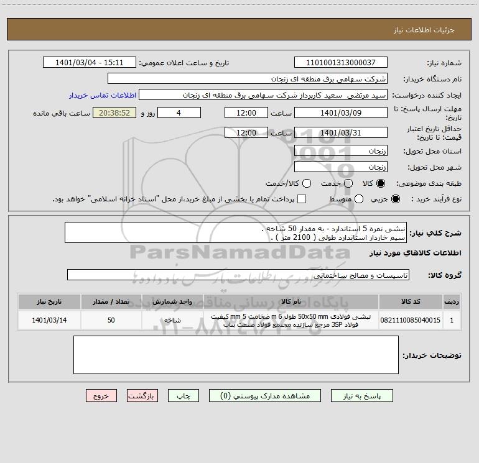The width and height of the screenshot is (479, 463).
Task: Click the مشاهده مدارک پیوستی (0) button
Action: coord(265,396)
